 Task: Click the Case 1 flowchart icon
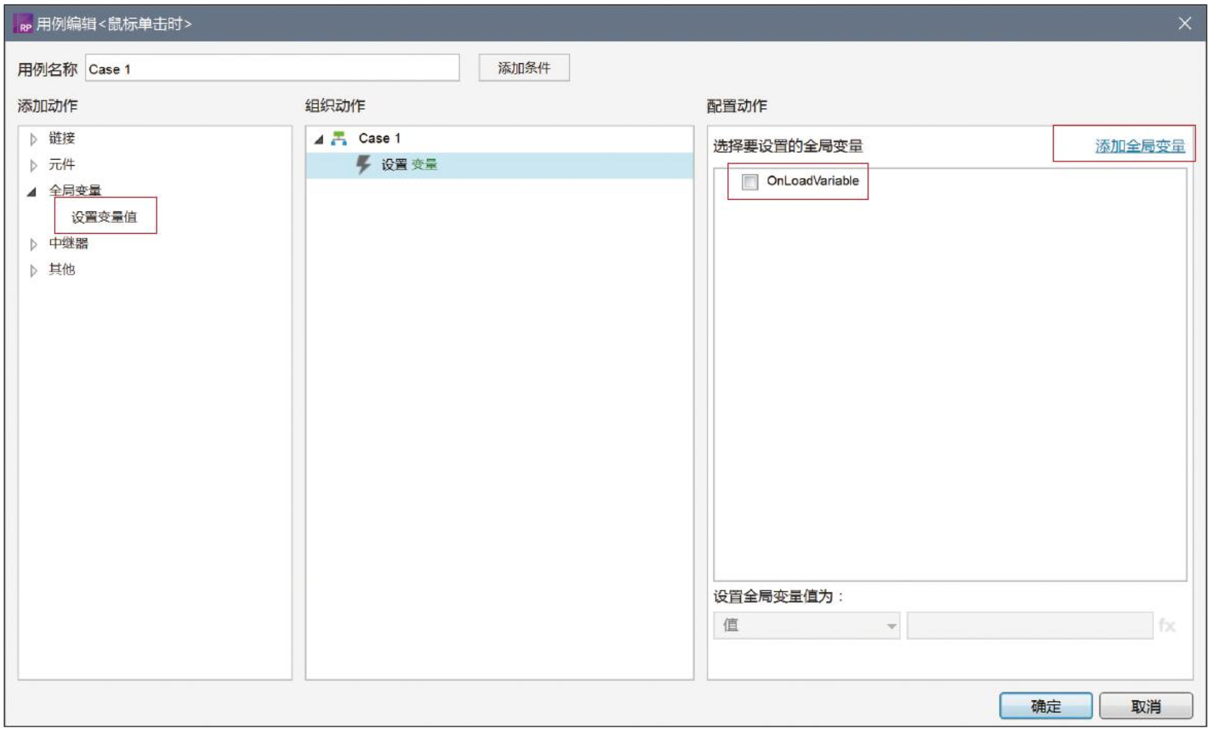(339, 139)
